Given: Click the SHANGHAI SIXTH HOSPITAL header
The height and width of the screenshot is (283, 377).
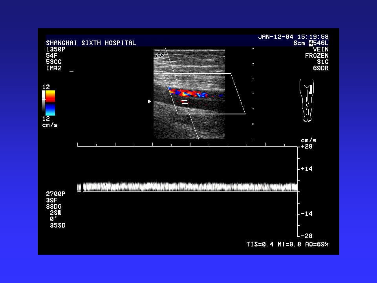Looking at the screenshot, I should (91, 43).
